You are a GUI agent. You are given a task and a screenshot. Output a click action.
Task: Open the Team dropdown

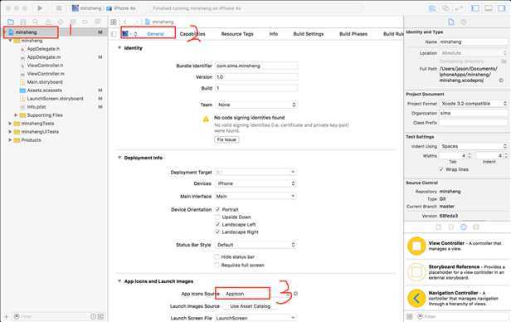tap(256, 105)
